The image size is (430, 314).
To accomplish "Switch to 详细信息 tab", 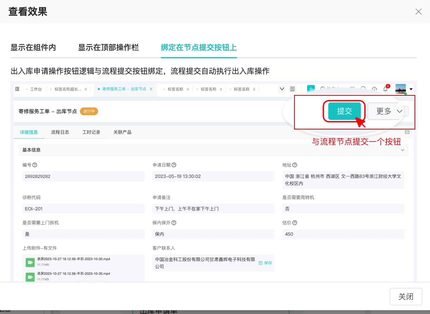I will pos(29,132).
